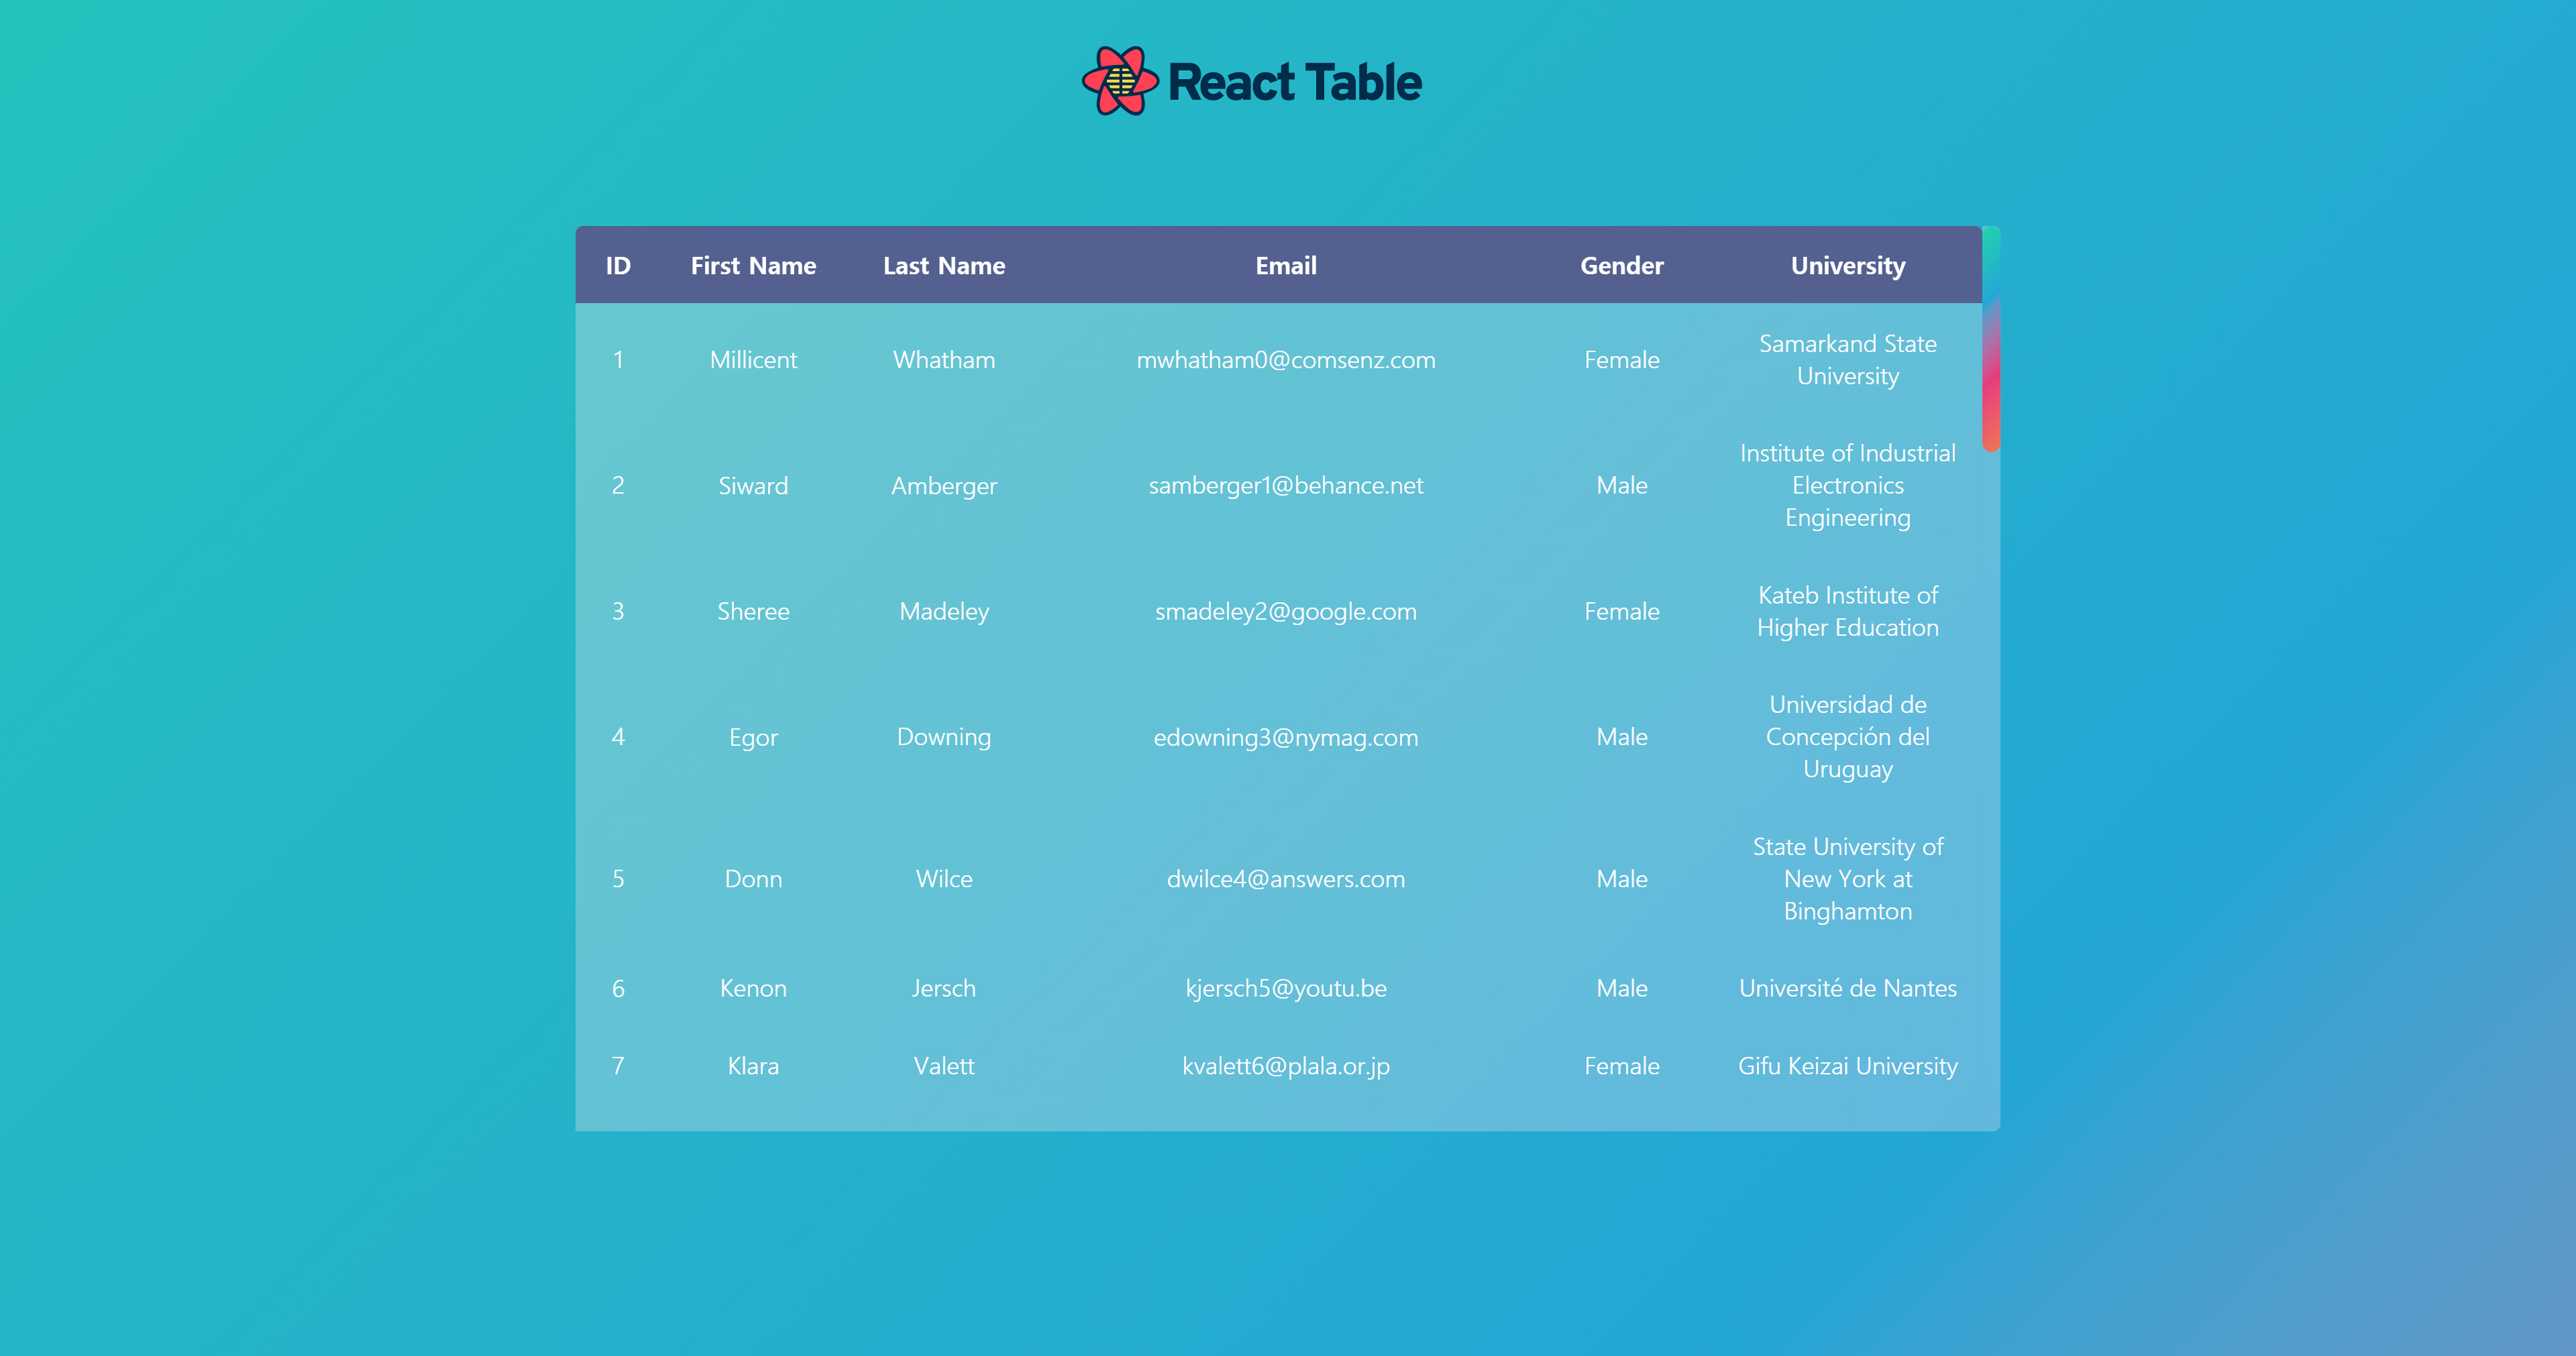Sort by the Email column header

[x=1285, y=265]
